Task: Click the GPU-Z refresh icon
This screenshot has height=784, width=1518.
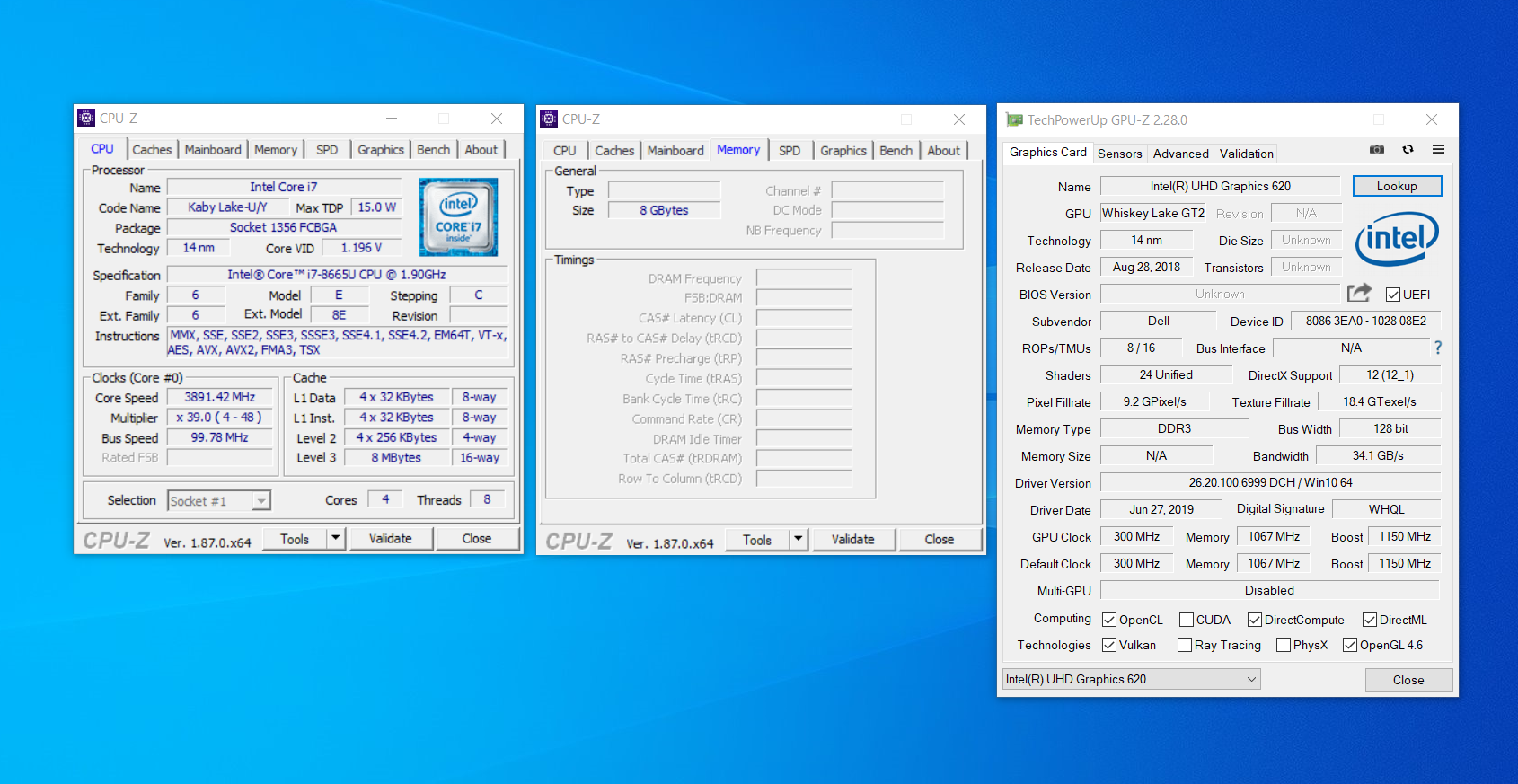Action: coord(1408,149)
